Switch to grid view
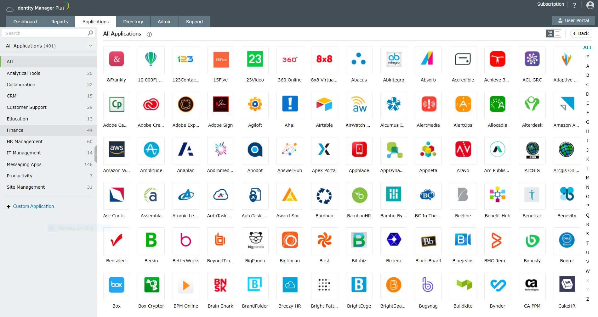This screenshot has width=598, height=317. click(550, 33)
